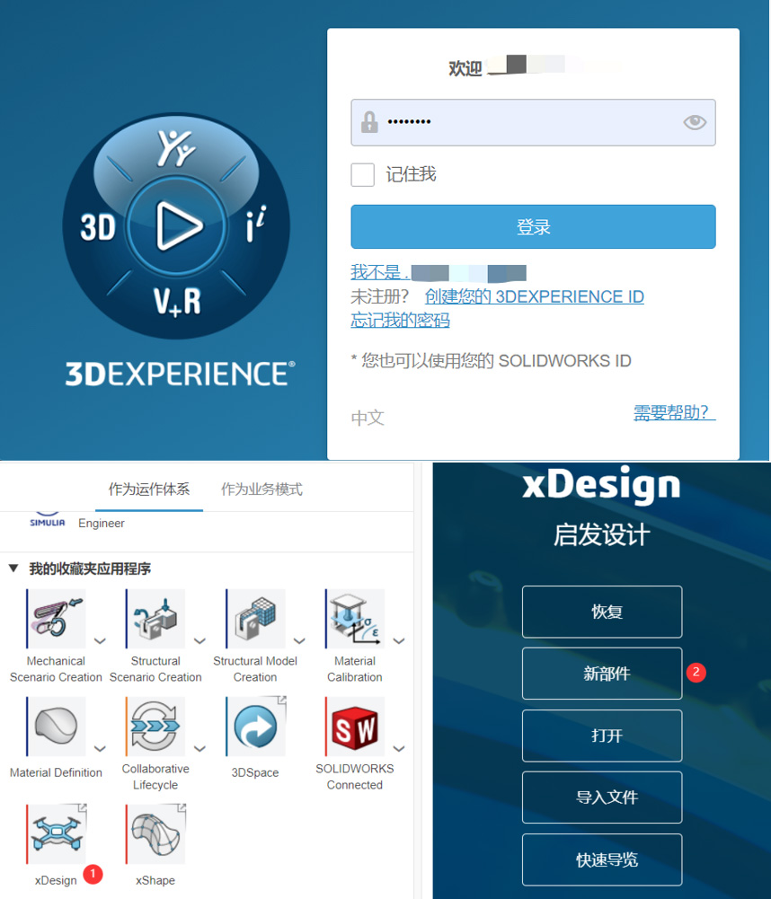This screenshot has height=899, width=771.
Task: Show password with the eye icon
Action: [695, 122]
